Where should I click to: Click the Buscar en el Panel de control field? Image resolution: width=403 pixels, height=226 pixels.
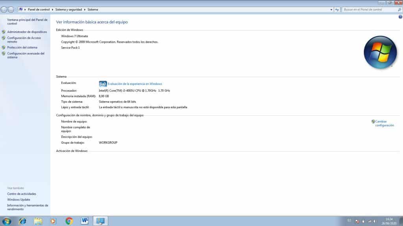369,10
